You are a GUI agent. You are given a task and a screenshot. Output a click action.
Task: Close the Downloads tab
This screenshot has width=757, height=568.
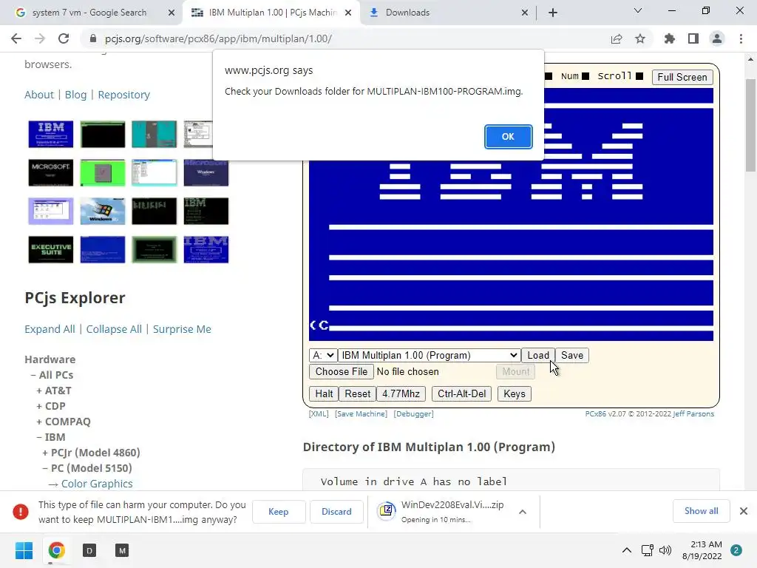525,13
